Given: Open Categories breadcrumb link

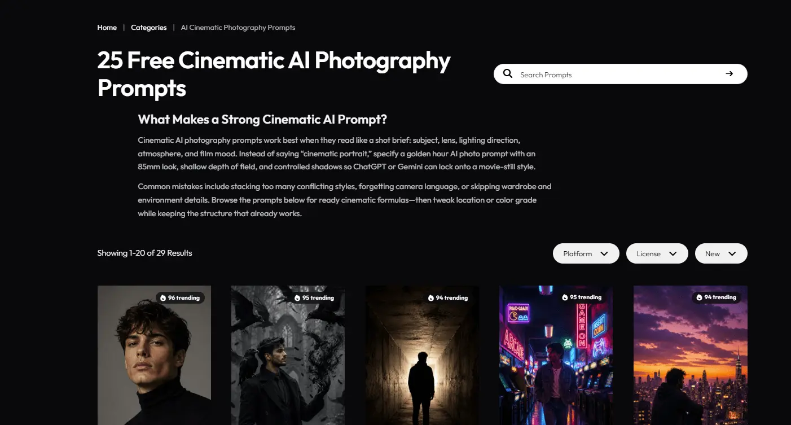Looking at the screenshot, I should tap(149, 28).
